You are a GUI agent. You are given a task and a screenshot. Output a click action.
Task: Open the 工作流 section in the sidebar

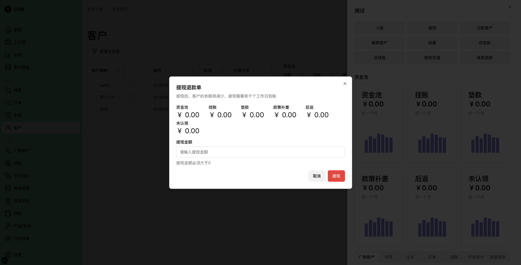(19, 42)
